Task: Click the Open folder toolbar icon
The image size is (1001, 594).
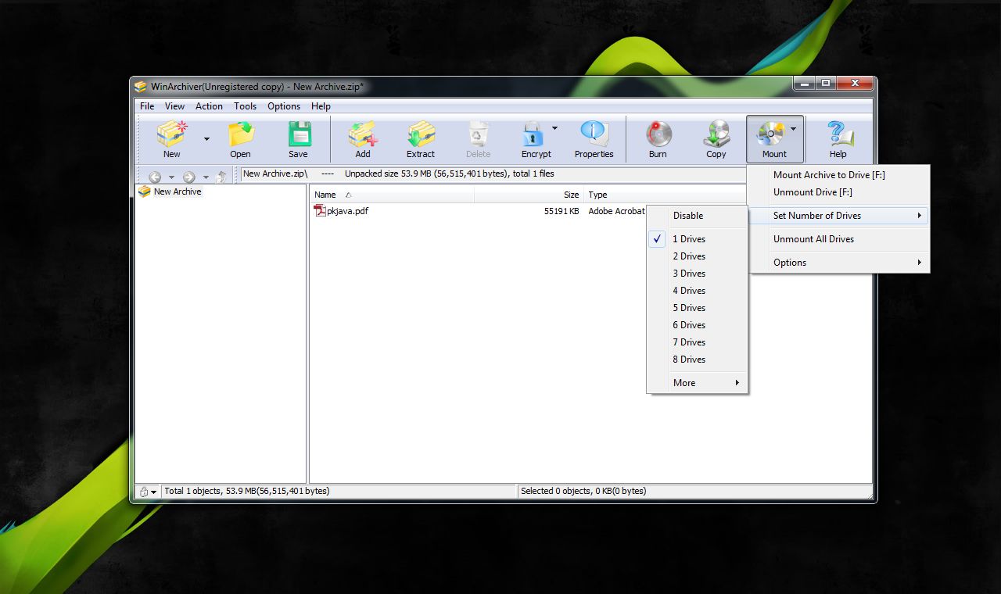Action: (241, 134)
